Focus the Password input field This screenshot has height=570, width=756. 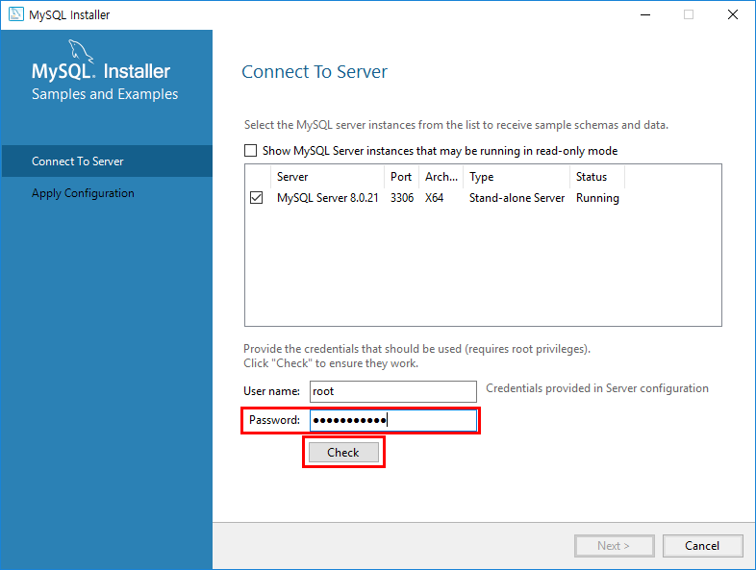(393, 421)
